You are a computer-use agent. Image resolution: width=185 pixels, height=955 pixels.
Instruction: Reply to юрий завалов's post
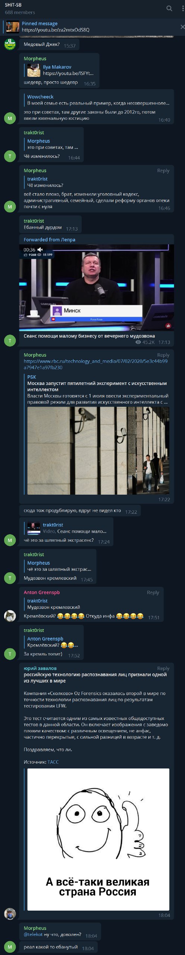click(163, 668)
